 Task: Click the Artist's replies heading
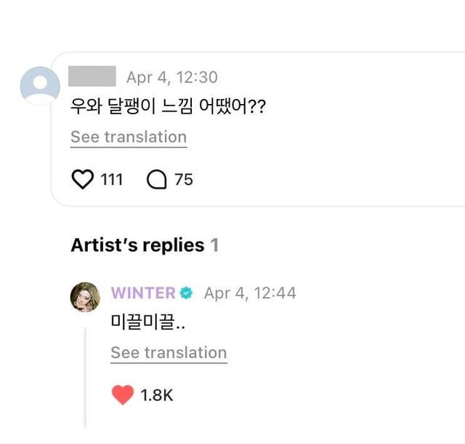click(x=137, y=245)
